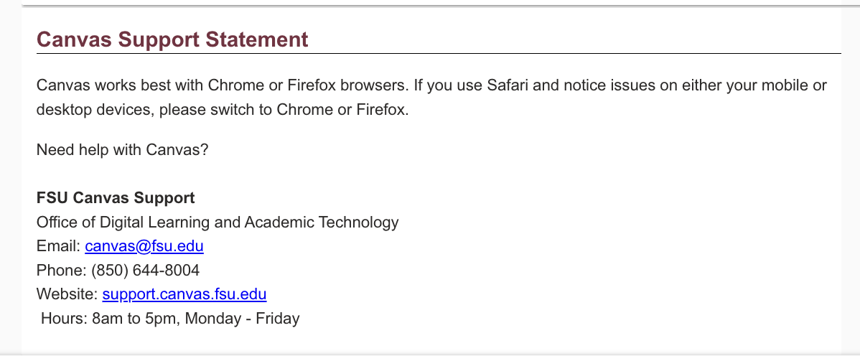The image size is (860, 356).
Task: Click the Canvas Support Statement heading
Action: [172, 39]
